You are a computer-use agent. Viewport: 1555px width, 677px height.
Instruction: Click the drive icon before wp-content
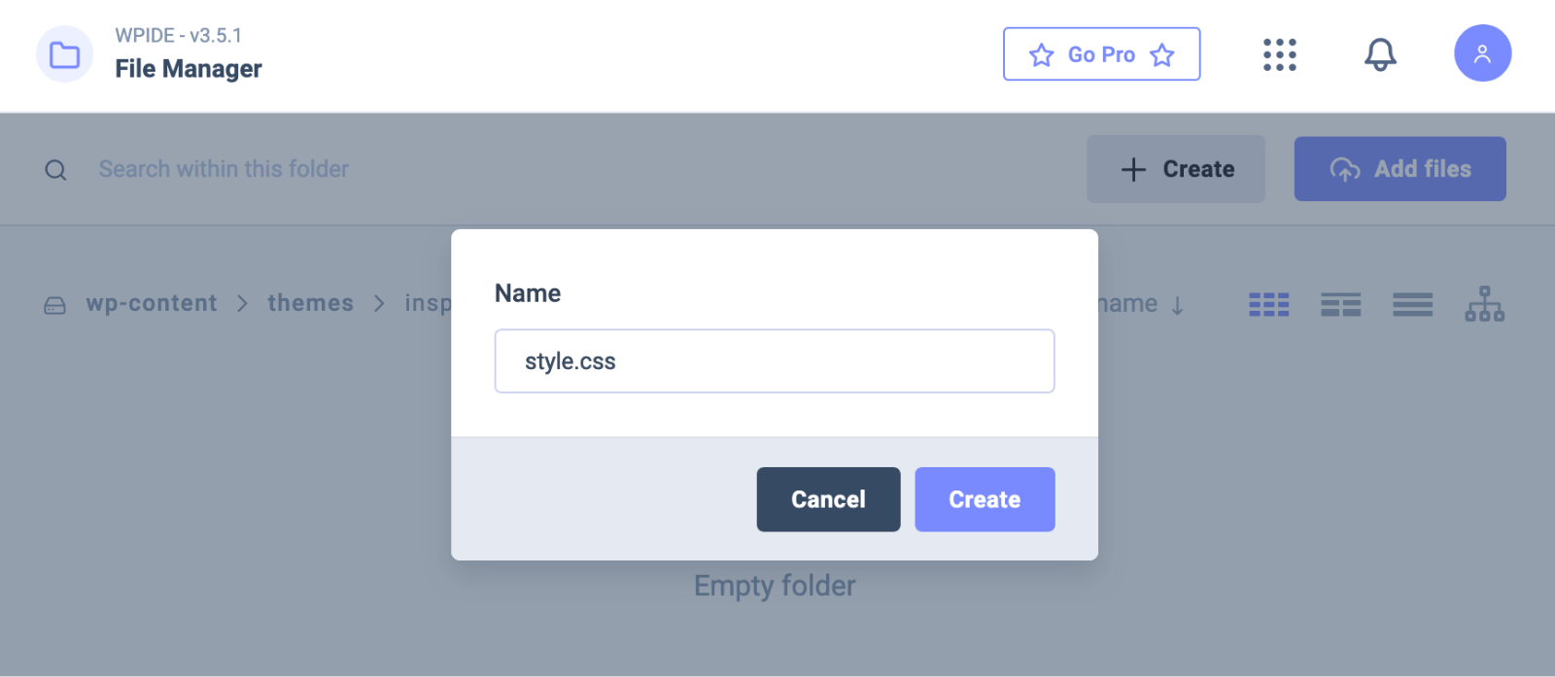click(x=55, y=305)
